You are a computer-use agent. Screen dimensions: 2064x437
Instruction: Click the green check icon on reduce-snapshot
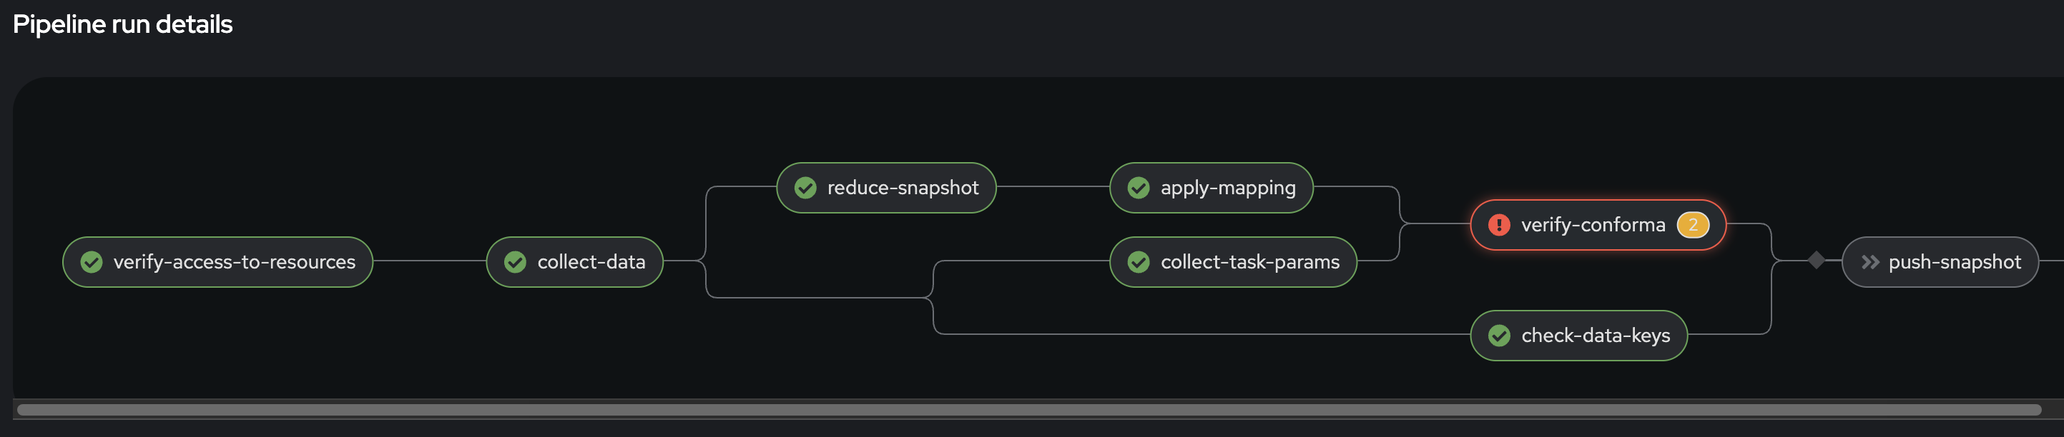point(805,188)
